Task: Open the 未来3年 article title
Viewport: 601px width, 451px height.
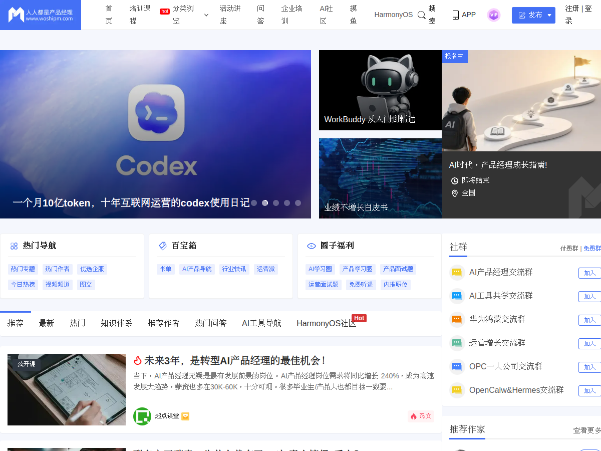Action: pos(235,360)
